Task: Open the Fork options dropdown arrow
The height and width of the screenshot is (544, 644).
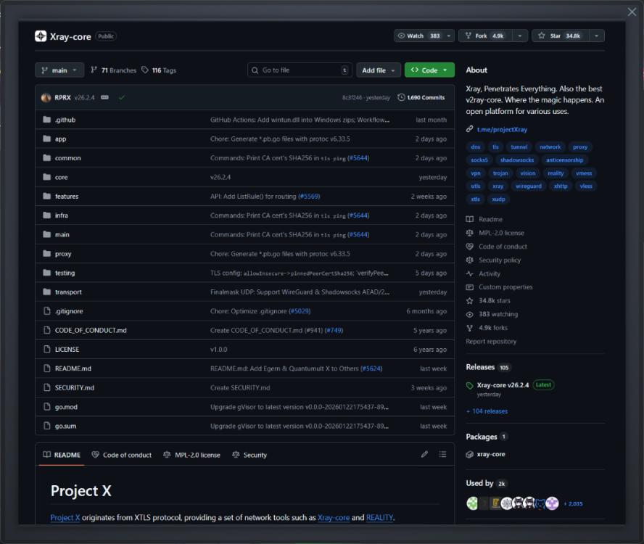Action: coord(520,36)
